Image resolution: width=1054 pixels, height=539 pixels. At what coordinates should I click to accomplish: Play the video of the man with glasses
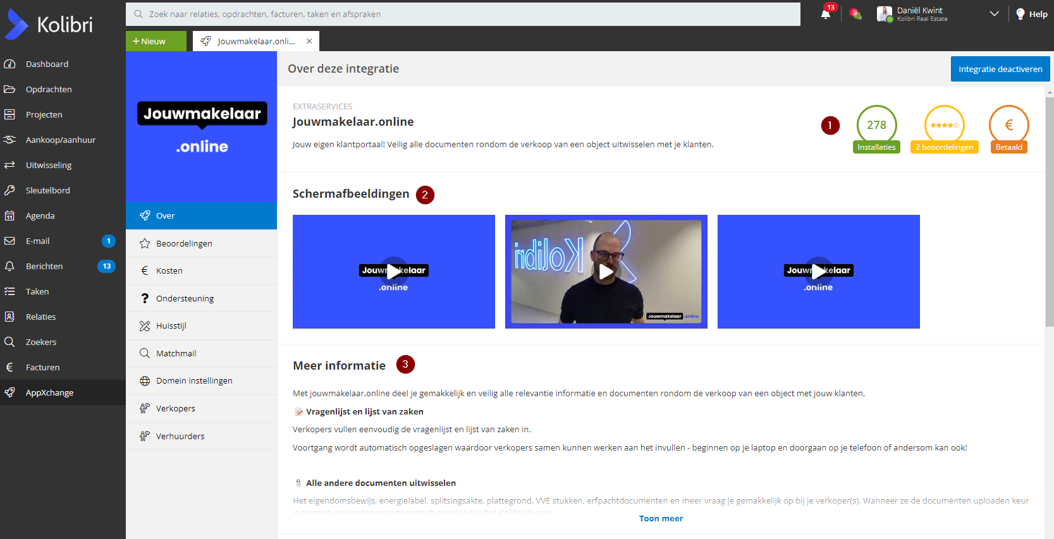(x=606, y=272)
